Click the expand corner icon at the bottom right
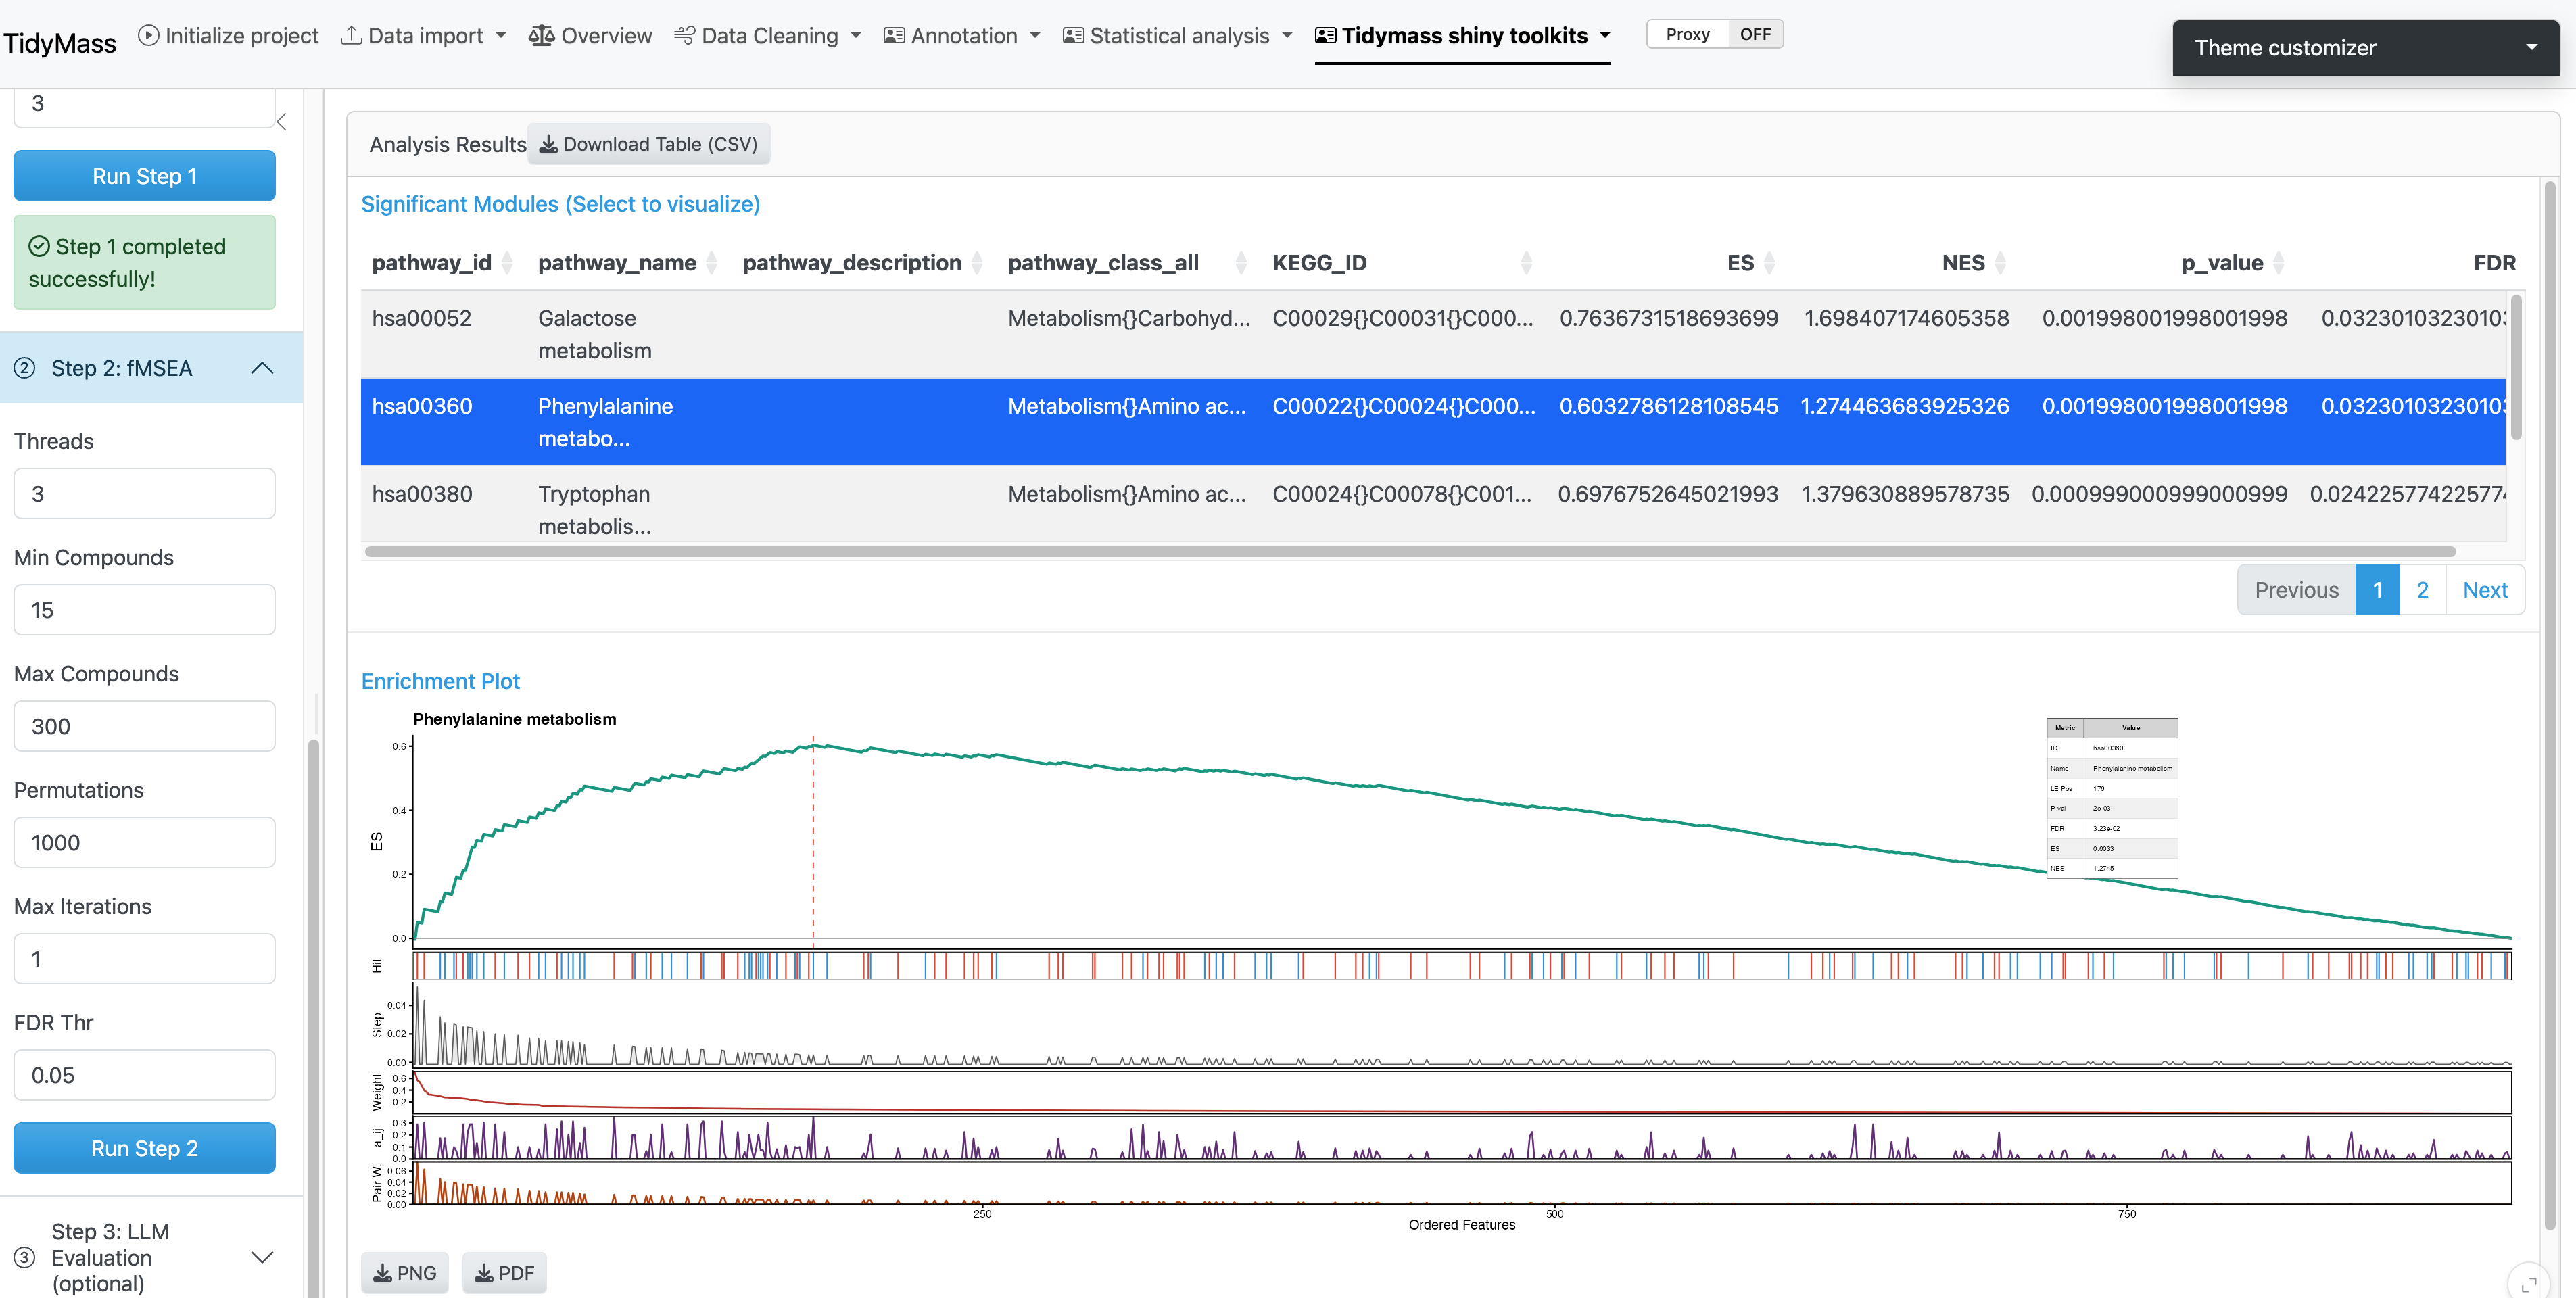The width and height of the screenshot is (2576, 1298). [2529, 1284]
